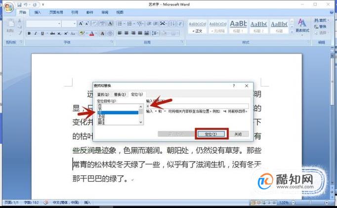This screenshot has height=208, width=337.
Task: Click the enclosed characters circle icon
Action: point(110,33)
